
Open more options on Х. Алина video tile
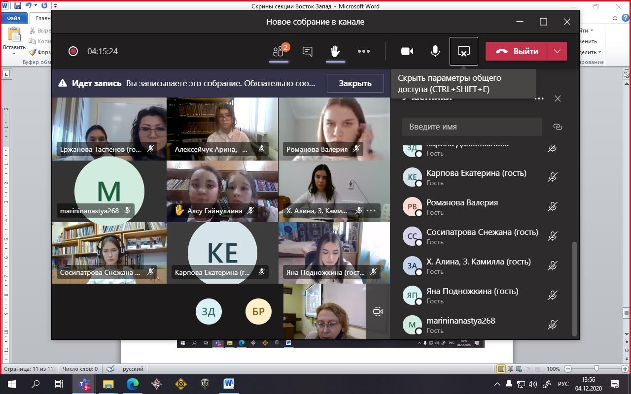pos(371,211)
